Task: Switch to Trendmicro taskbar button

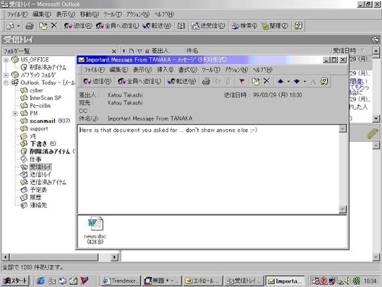Action: tap(122, 281)
